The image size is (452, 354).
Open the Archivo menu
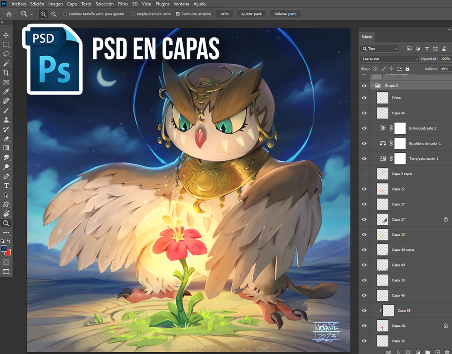coord(18,4)
